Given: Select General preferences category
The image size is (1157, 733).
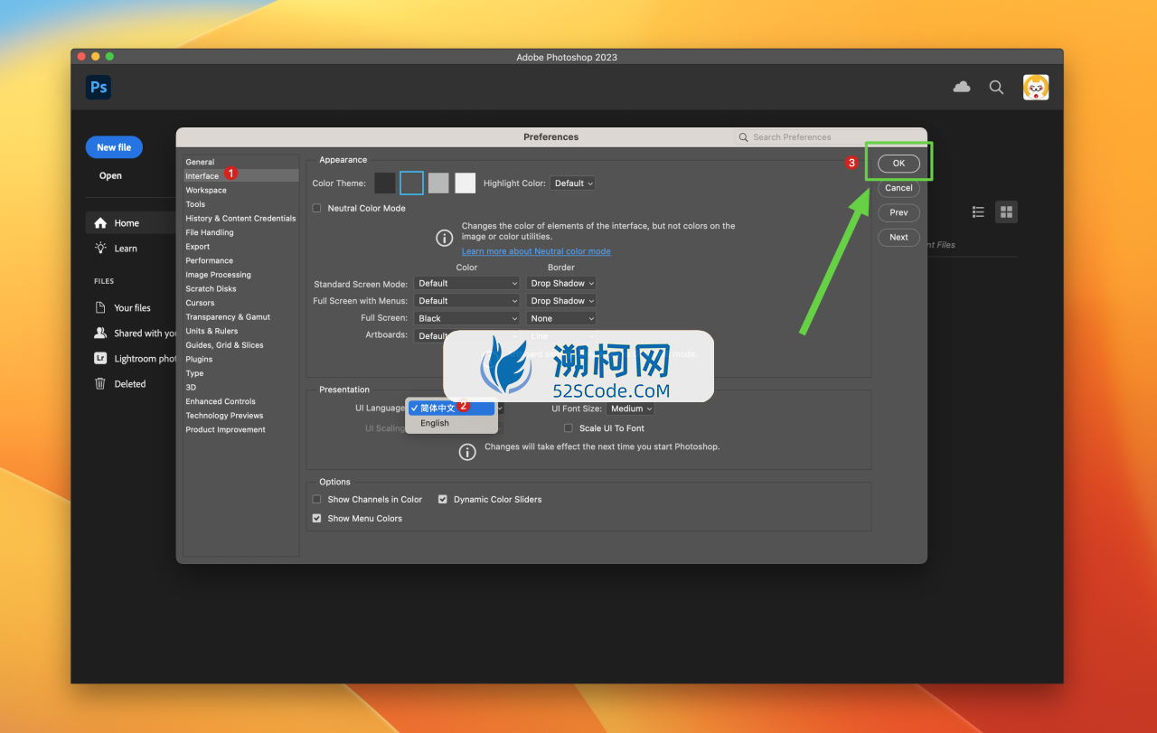Looking at the screenshot, I should [x=240, y=162].
